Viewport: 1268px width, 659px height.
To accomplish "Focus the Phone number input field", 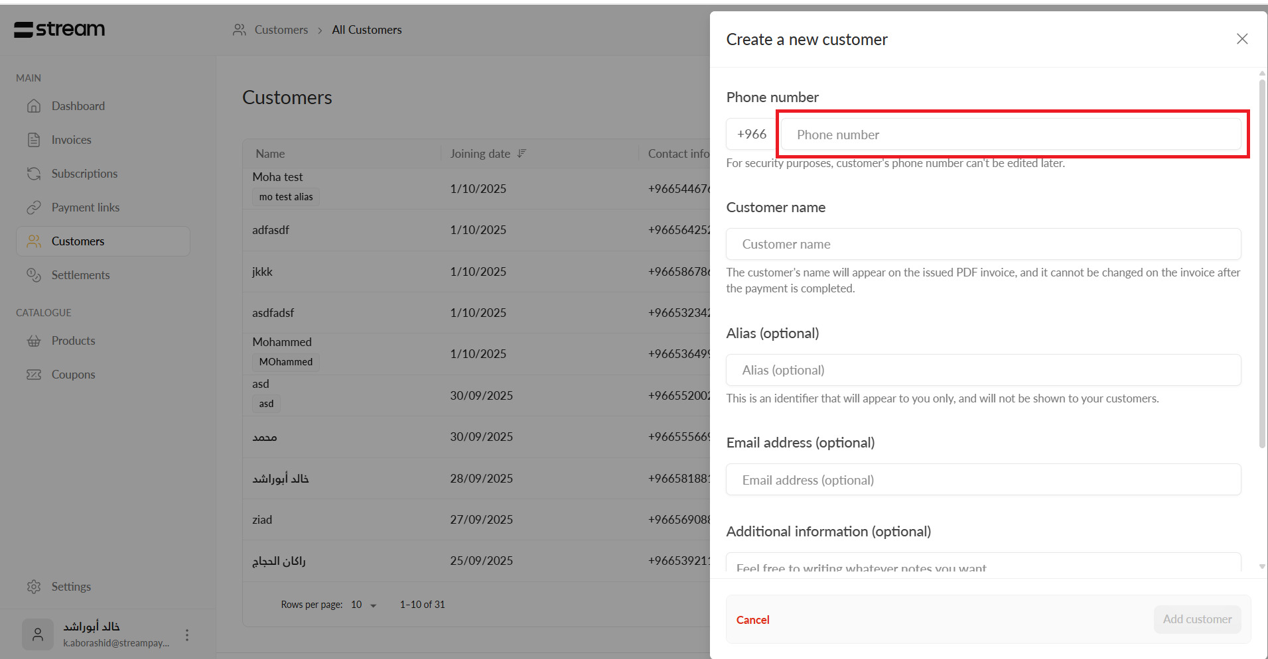I will click(1011, 135).
